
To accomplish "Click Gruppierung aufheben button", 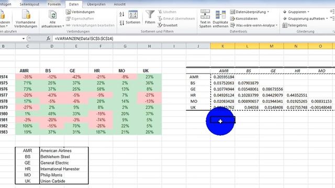I will coord(304,19).
